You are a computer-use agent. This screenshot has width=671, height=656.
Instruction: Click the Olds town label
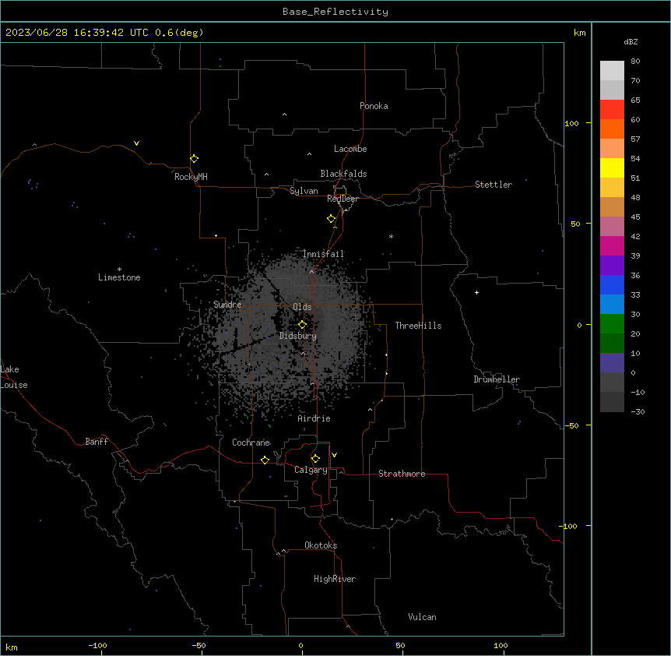click(302, 307)
